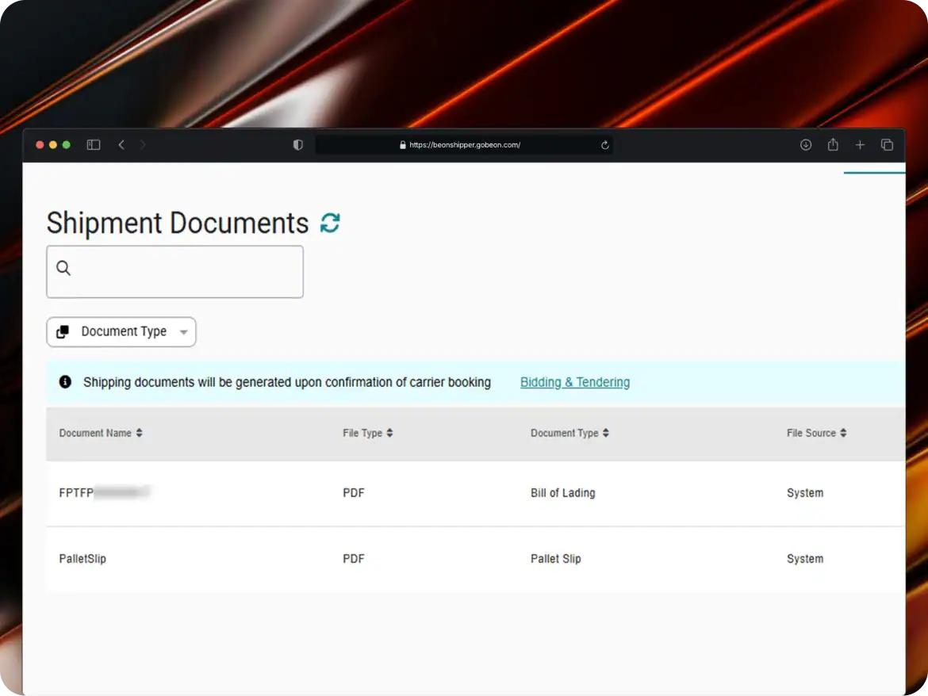The image size is (928, 696).
Task: Open the browser downloads icon
Action: coord(806,145)
